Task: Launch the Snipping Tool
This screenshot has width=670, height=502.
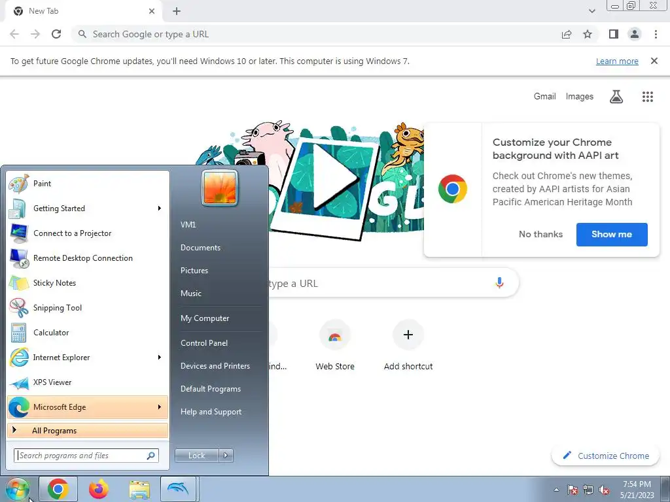Action: pos(88,308)
